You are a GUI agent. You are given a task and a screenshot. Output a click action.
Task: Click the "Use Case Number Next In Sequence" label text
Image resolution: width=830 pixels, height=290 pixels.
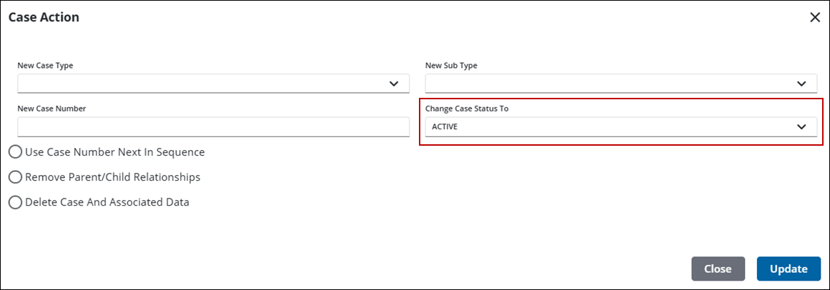click(x=114, y=152)
